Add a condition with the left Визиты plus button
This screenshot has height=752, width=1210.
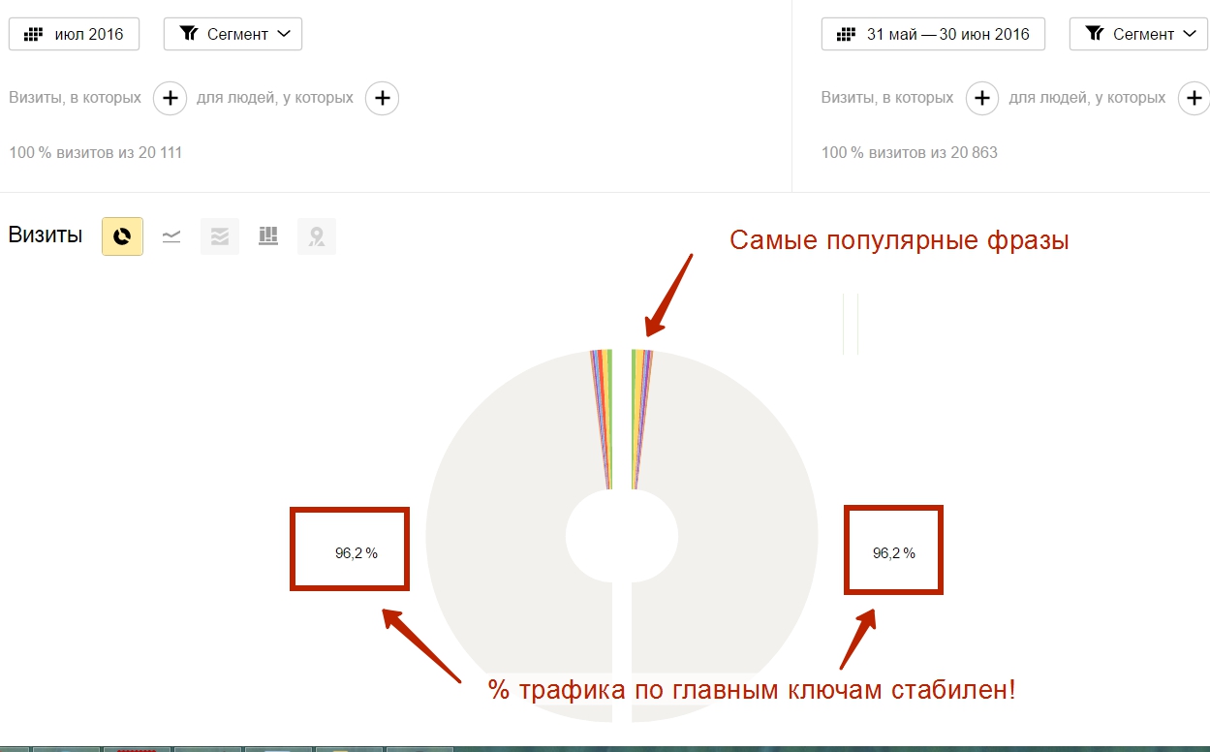point(170,98)
